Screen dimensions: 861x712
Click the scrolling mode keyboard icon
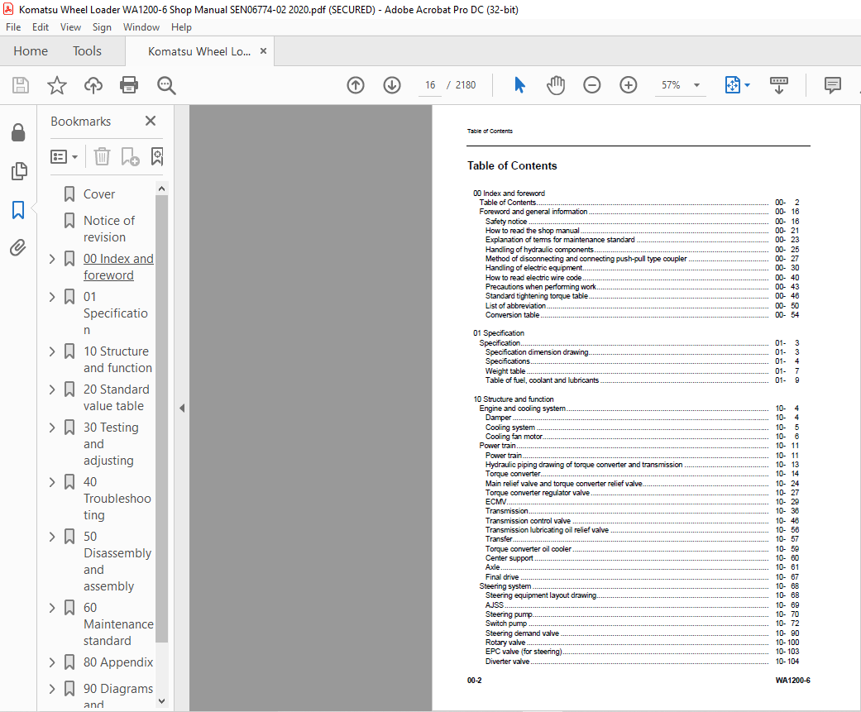pyautogui.click(x=778, y=85)
